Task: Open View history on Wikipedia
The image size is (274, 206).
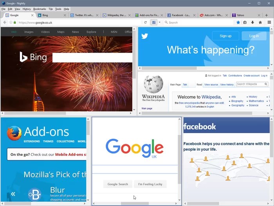Action: click(x=227, y=84)
